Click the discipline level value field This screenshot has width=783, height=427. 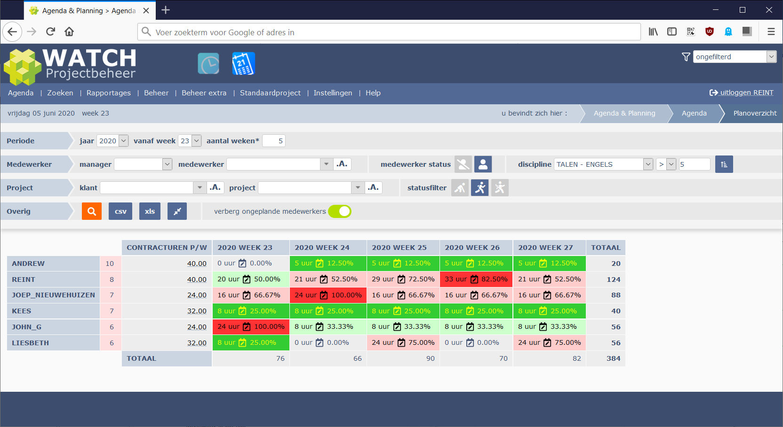tap(694, 164)
